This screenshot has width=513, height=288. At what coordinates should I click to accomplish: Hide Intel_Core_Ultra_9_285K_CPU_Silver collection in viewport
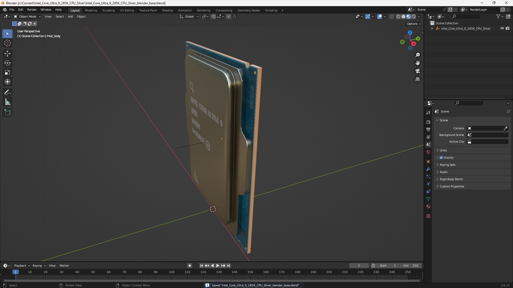point(502,28)
